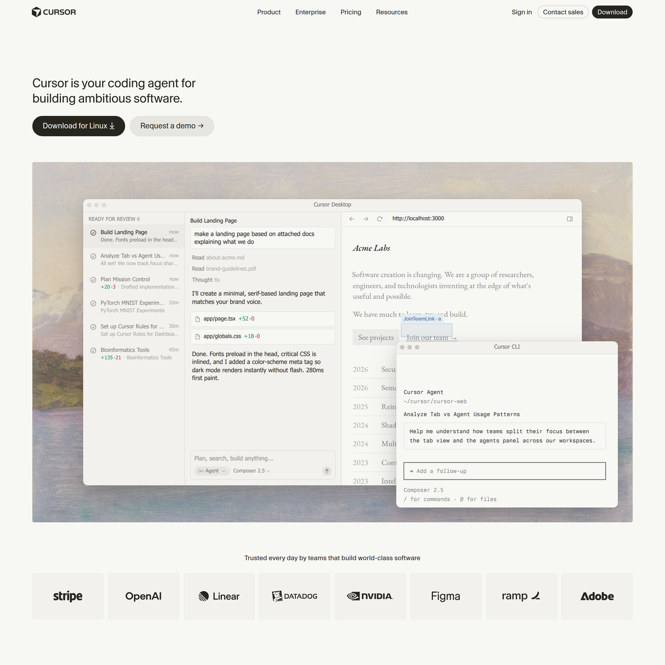Click the Download button in header

tap(612, 12)
